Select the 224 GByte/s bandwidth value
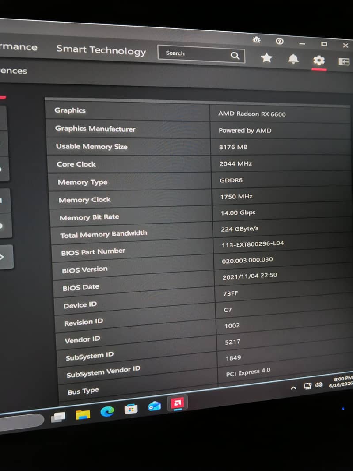Image resolution: width=353 pixels, height=471 pixels. (239, 229)
